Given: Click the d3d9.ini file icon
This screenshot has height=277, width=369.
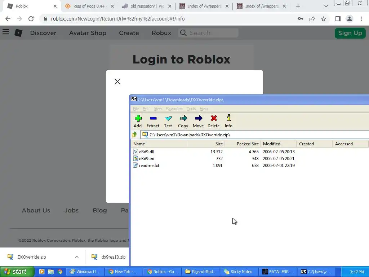Looking at the screenshot, I should 135,158.
